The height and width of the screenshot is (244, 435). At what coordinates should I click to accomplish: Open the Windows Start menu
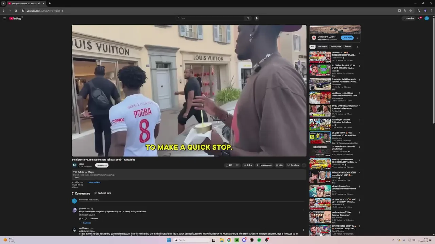pyautogui.click(x=169, y=240)
